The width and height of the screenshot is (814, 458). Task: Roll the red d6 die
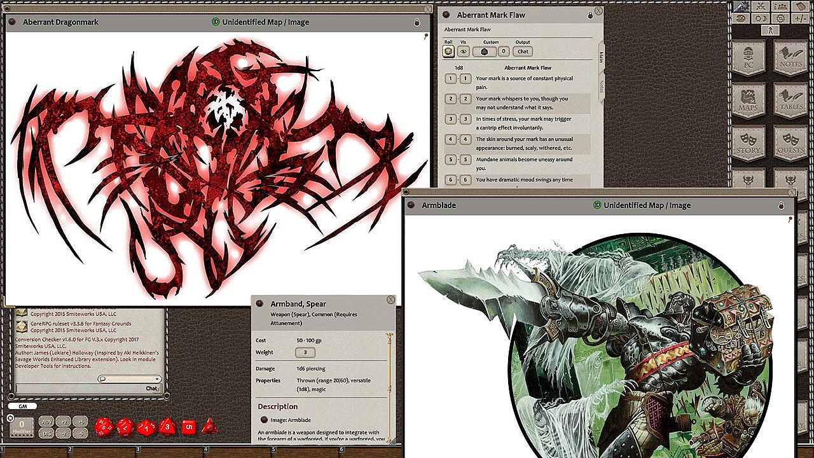(188, 427)
